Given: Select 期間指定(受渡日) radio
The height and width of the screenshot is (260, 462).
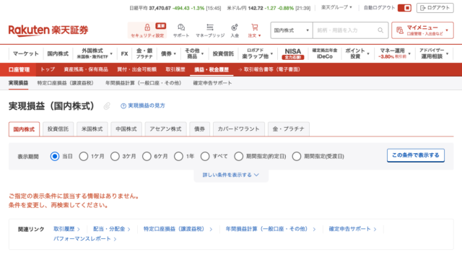Looking at the screenshot, I should click(x=297, y=156).
